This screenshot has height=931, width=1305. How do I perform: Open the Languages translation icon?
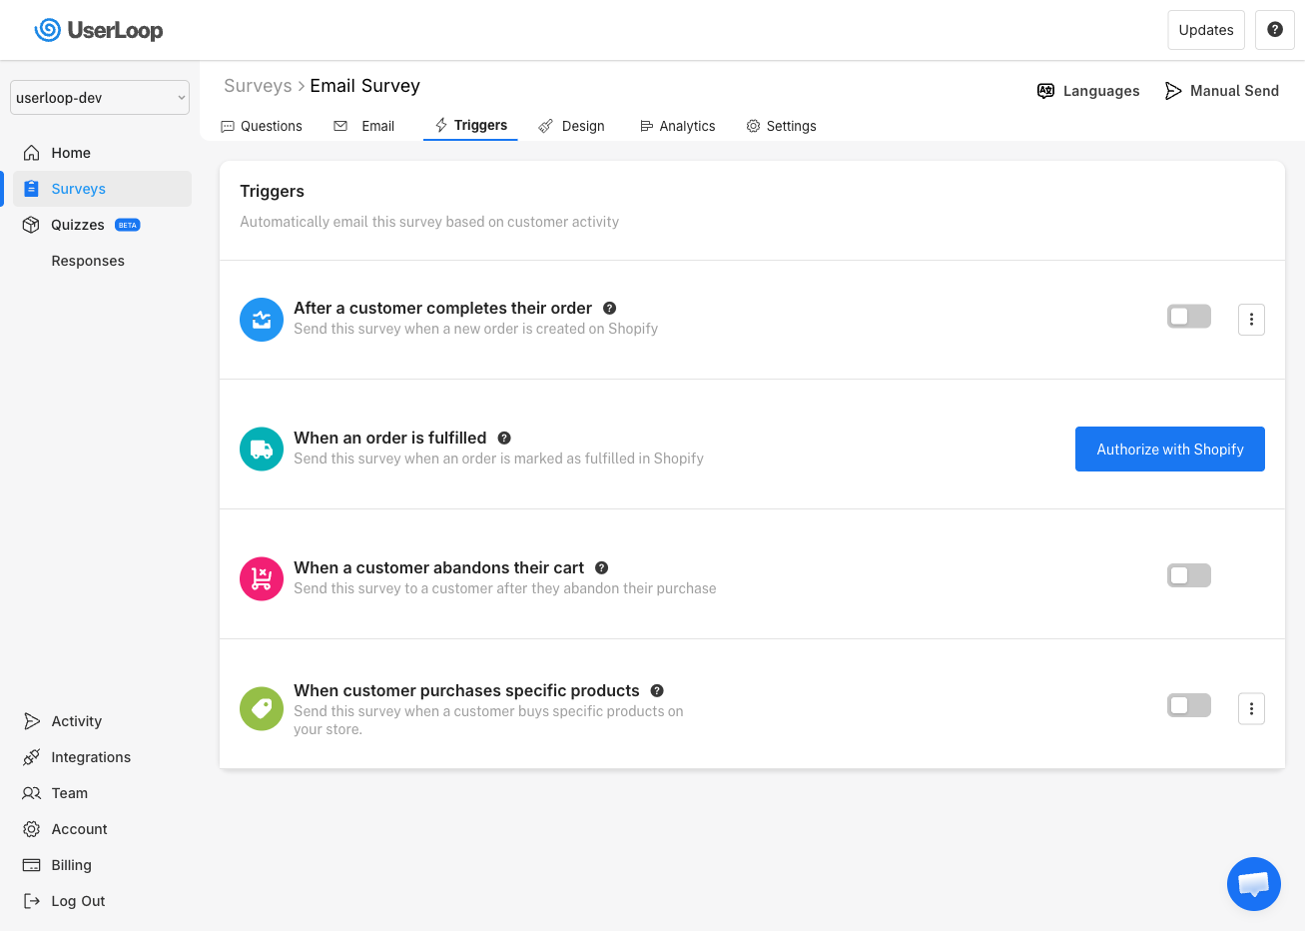tap(1045, 90)
